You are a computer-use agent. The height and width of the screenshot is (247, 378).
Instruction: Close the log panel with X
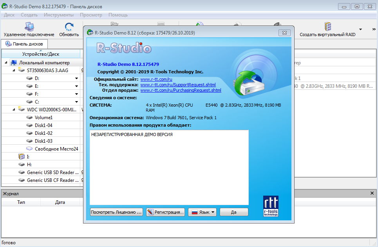[372, 193]
